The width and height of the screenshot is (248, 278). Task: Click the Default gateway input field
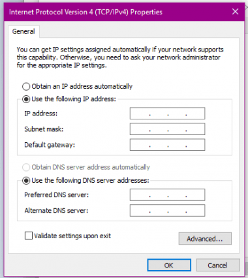(x=167, y=145)
